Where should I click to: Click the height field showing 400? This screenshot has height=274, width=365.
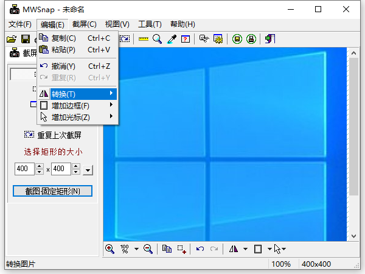[x=61, y=169]
